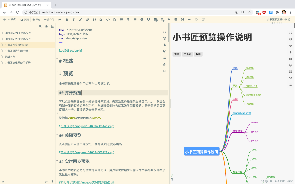Open file '小书匠语法使用手册' in list
295x184 pixels.
click(16, 51)
